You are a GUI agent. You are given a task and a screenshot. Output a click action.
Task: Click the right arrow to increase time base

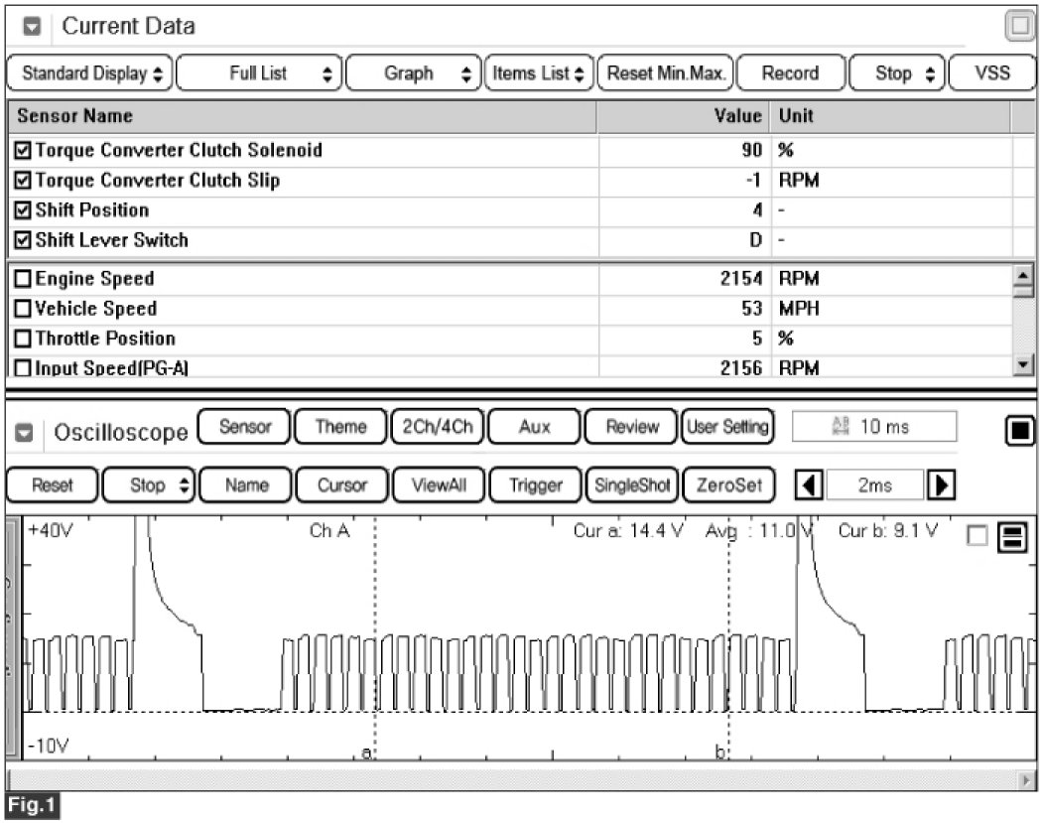tap(939, 486)
